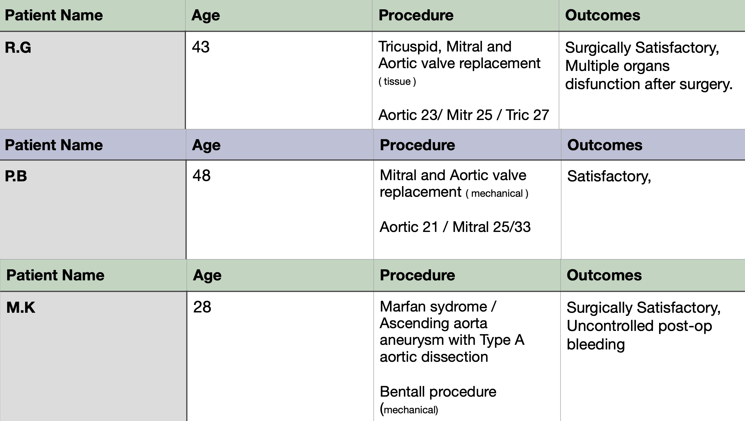Viewport: 745px width, 421px height.
Task: Select the age 48 cell
Action: coord(201,175)
